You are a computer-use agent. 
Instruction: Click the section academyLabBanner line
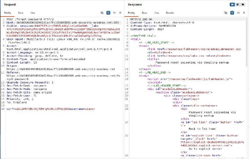click(x=184, y=92)
